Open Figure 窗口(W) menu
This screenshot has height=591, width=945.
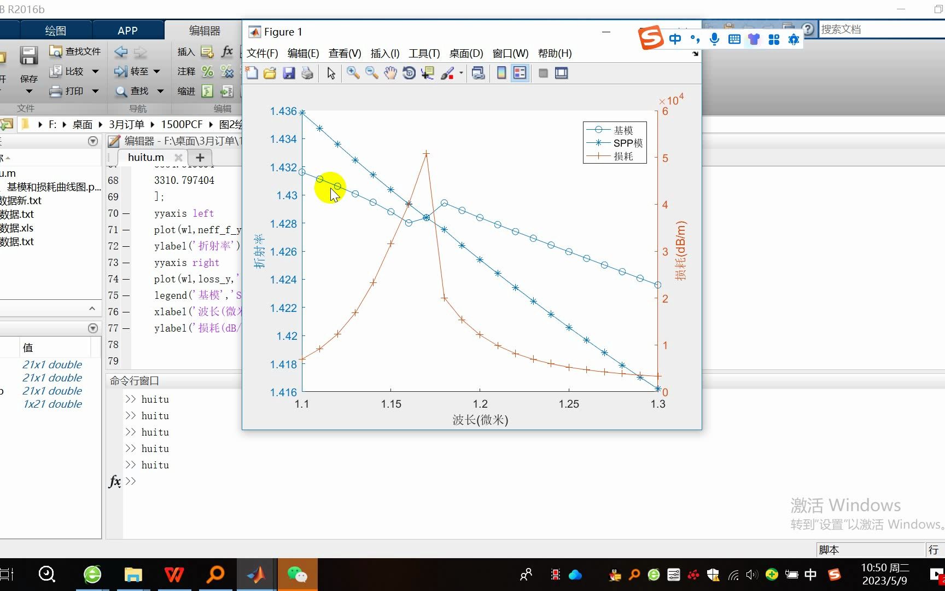point(510,53)
